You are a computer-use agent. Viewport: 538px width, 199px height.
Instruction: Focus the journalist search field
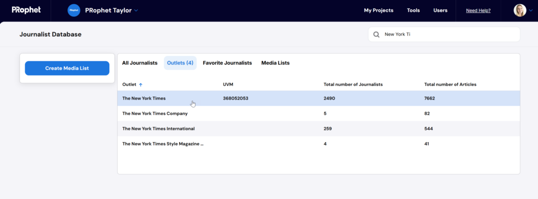point(444,35)
